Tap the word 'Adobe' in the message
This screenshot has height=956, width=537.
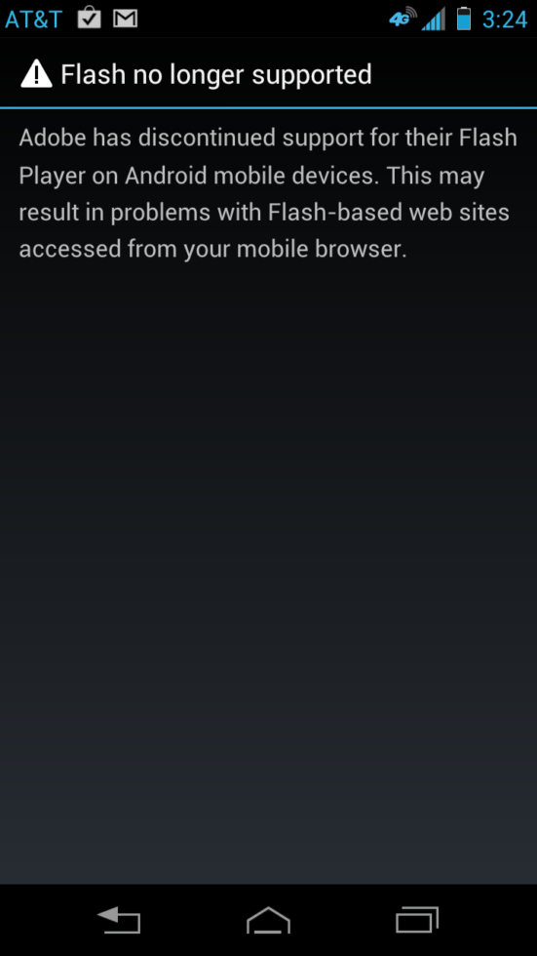[53, 138]
